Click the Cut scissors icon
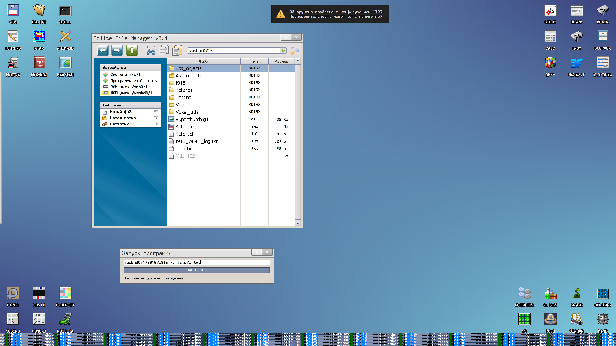Viewport: 616px width, 346px height. (151, 50)
